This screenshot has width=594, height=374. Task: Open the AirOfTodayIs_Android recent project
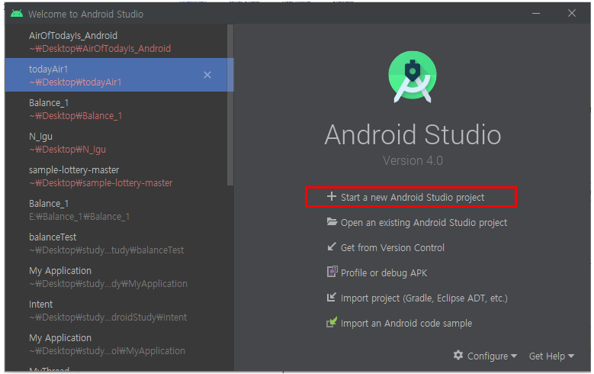tap(116, 42)
